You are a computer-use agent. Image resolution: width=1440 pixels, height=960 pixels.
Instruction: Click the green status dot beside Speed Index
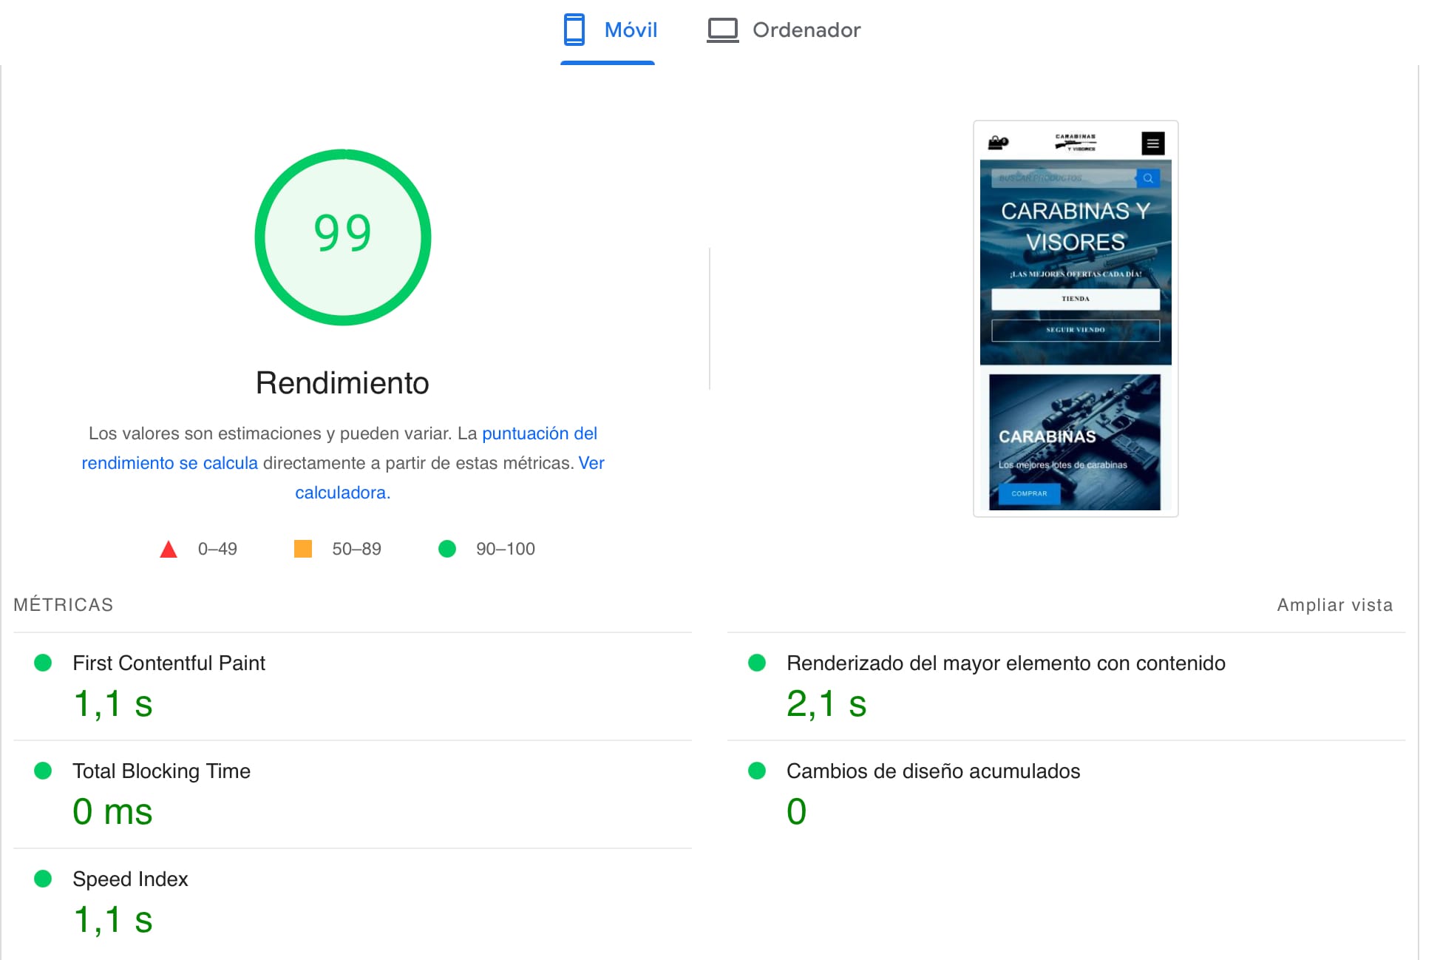point(44,879)
